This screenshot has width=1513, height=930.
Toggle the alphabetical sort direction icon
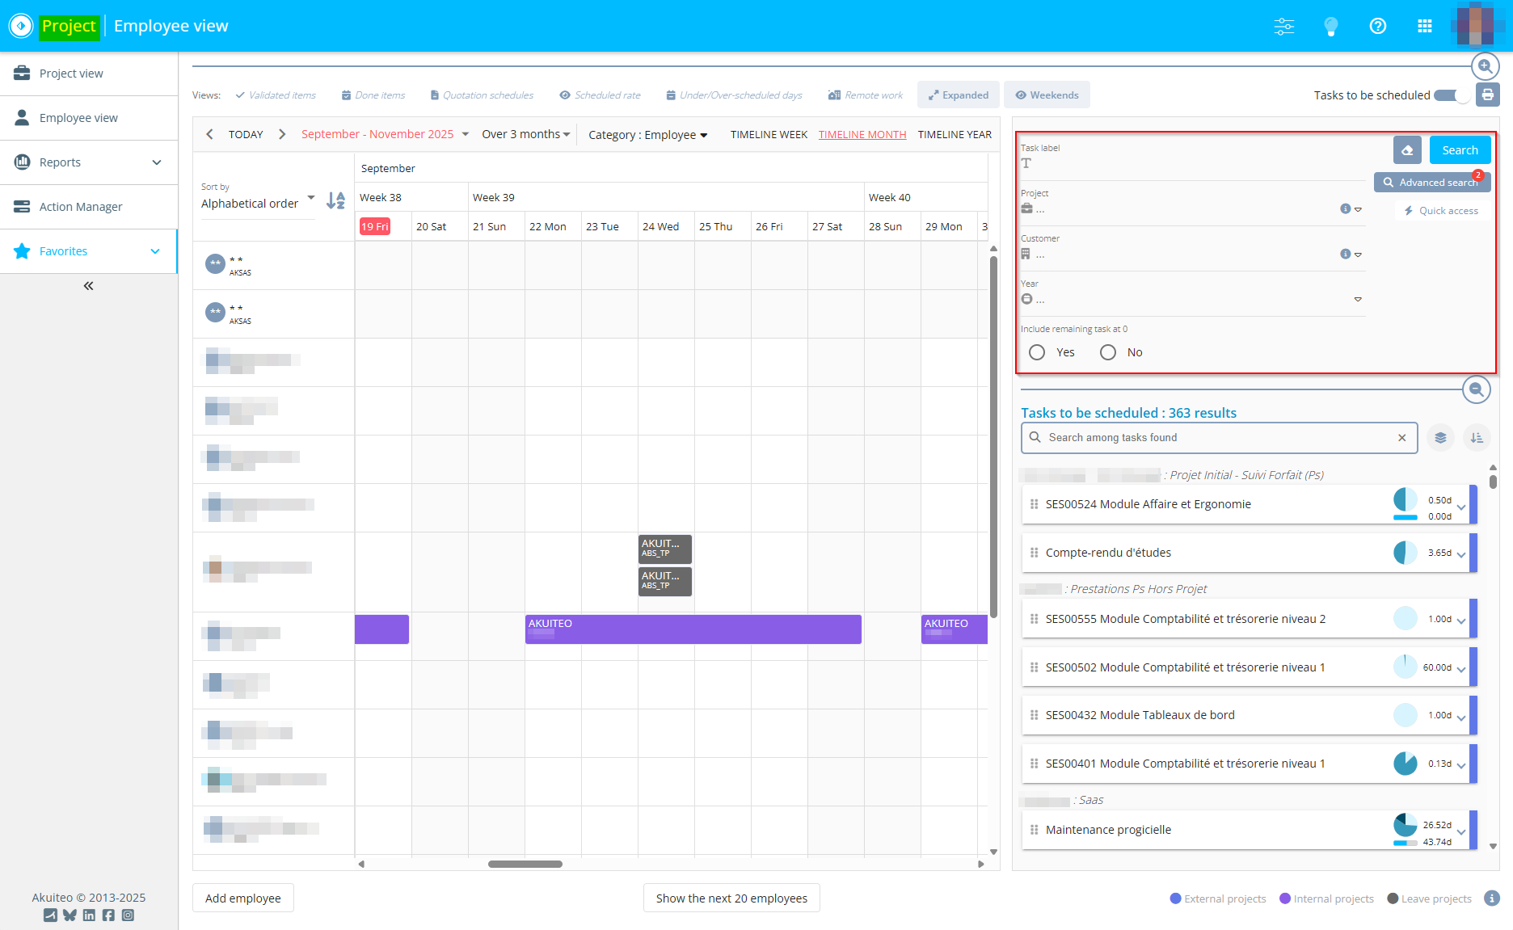(335, 200)
